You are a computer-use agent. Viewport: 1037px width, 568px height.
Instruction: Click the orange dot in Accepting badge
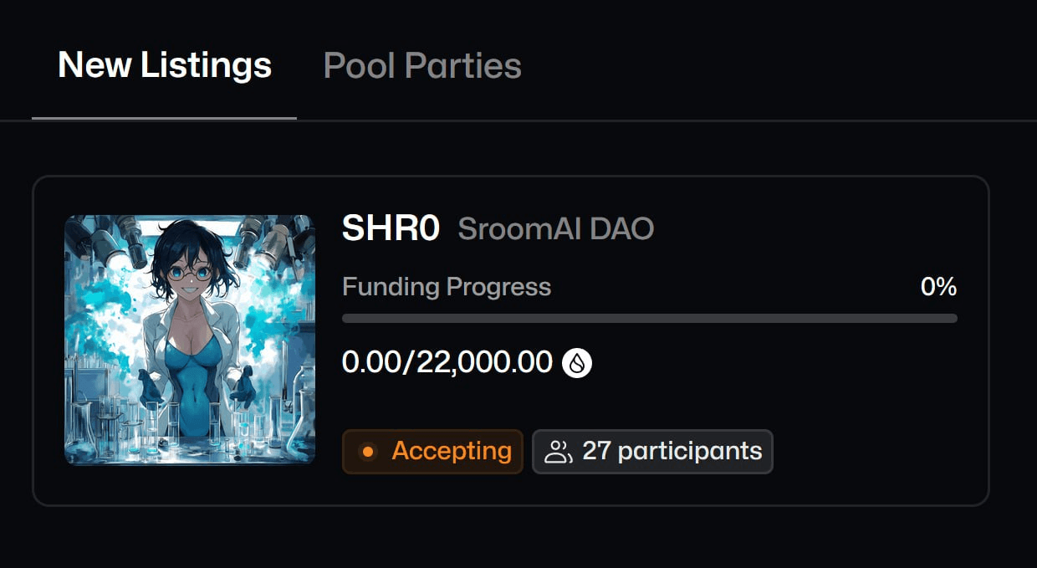367,452
